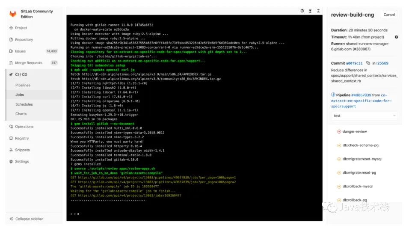
Task: Cancel the review-build-cng job
Action: pos(389,15)
